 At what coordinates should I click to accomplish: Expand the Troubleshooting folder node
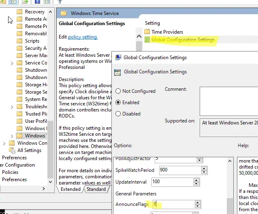click(x=12, y=107)
